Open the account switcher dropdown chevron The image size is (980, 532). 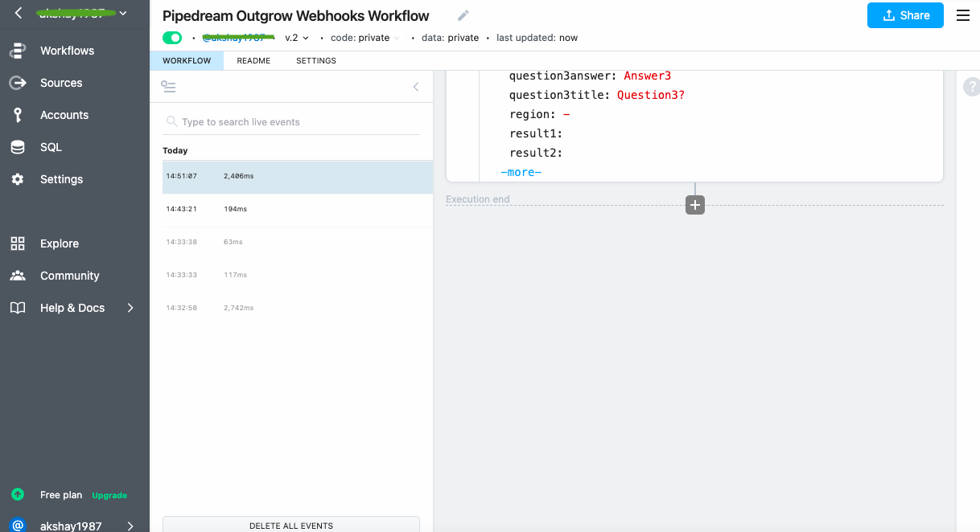(123, 14)
